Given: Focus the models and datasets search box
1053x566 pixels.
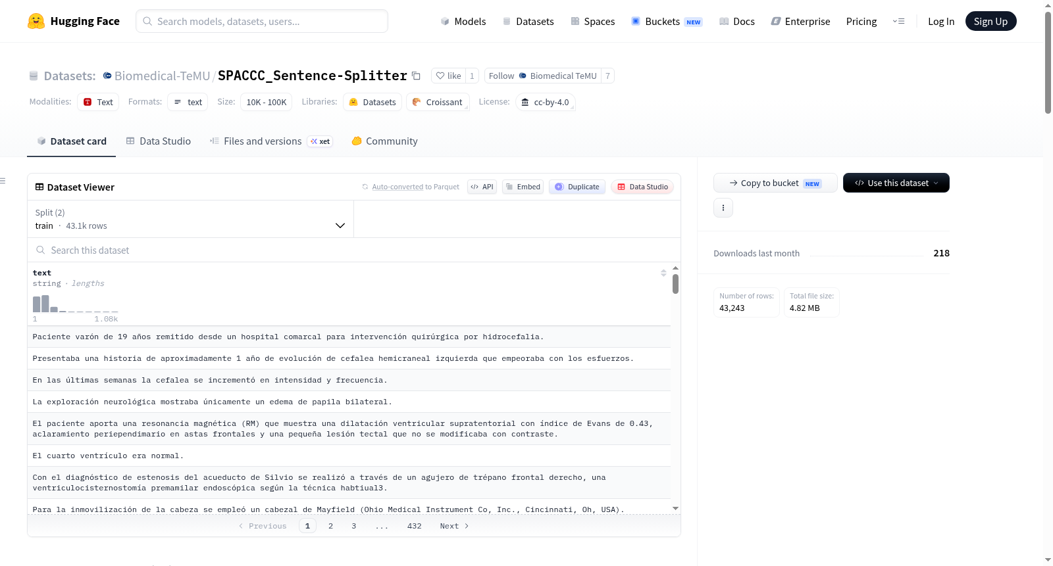Looking at the screenshot, I should [262, 21].
